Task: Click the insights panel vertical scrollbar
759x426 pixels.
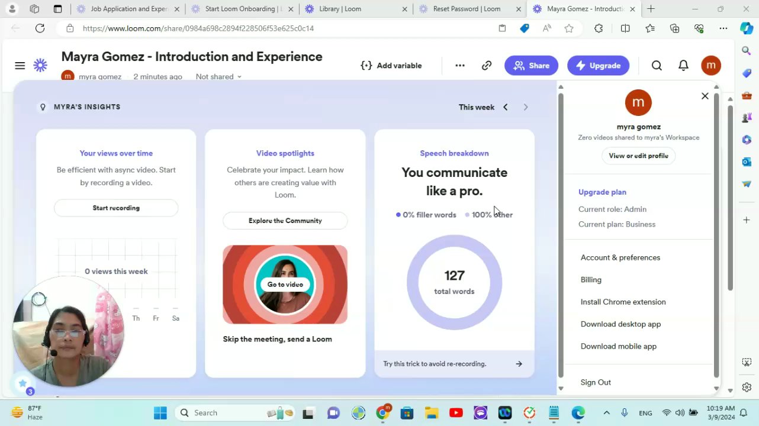Action: pyautogui.click(x=561, y=237)
